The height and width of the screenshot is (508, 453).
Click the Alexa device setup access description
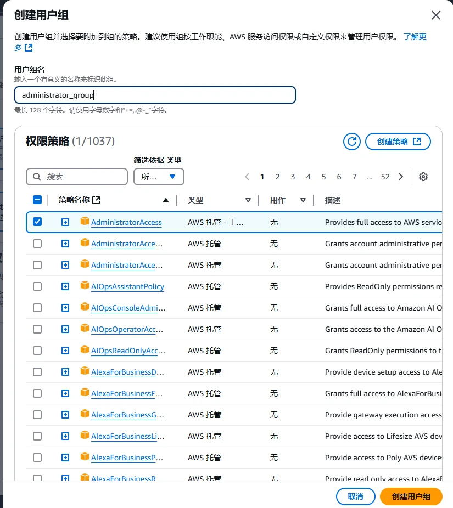click(x=383, y=372)
